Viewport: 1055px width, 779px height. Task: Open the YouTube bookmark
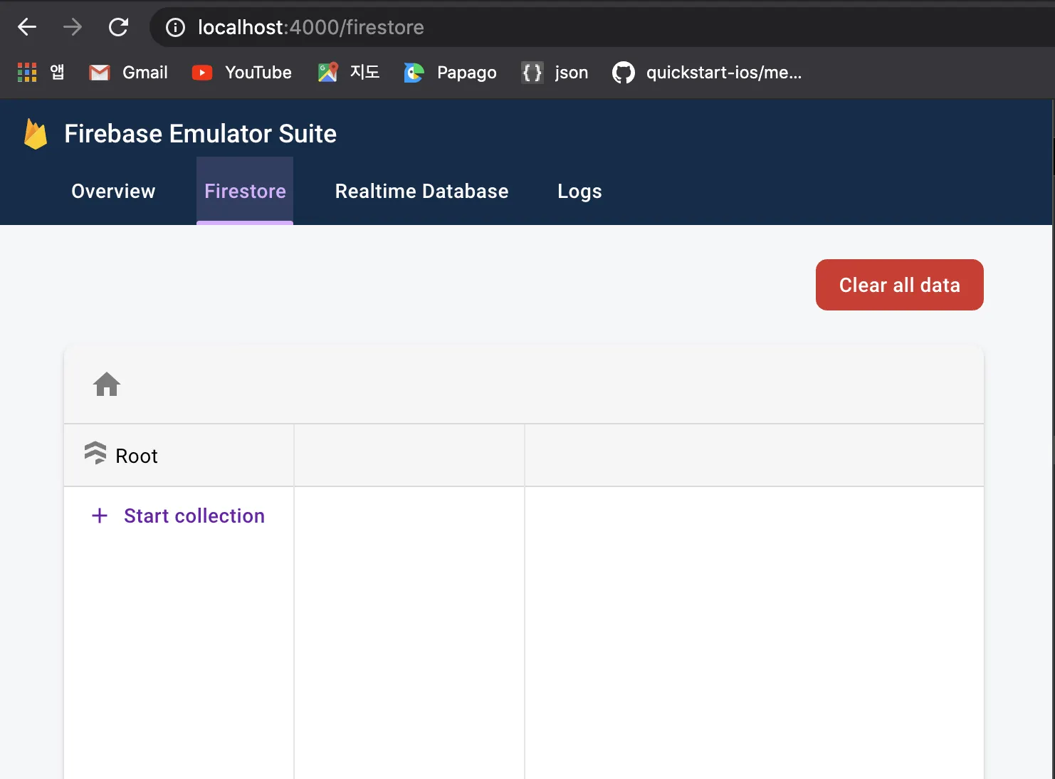pos(242,72)
